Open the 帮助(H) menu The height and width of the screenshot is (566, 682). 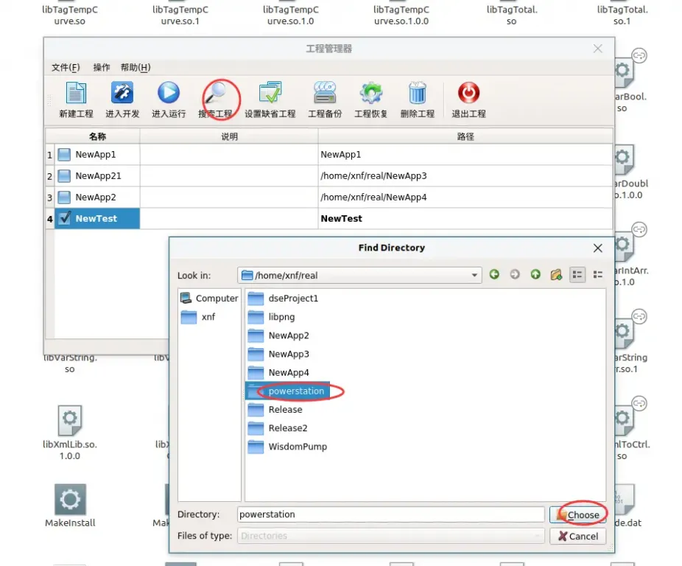point(136,68)
